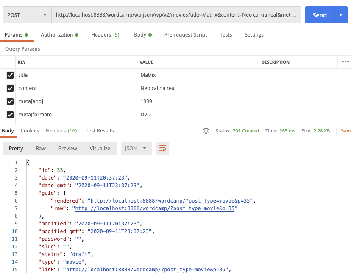Select the Visualize view mode
The image size is (351, 276).
tap(100, 149)
